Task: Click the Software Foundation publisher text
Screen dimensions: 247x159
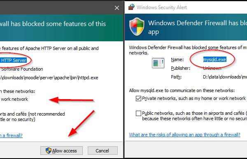Action: [22, 69]
